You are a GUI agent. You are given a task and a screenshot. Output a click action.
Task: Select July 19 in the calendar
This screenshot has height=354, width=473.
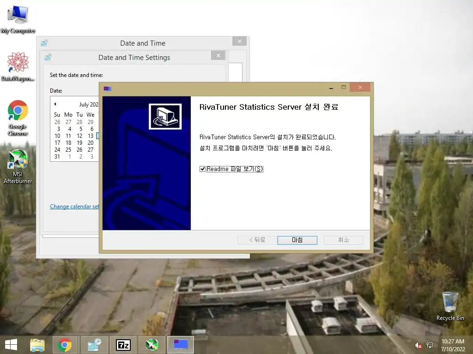tap(79, 143)
